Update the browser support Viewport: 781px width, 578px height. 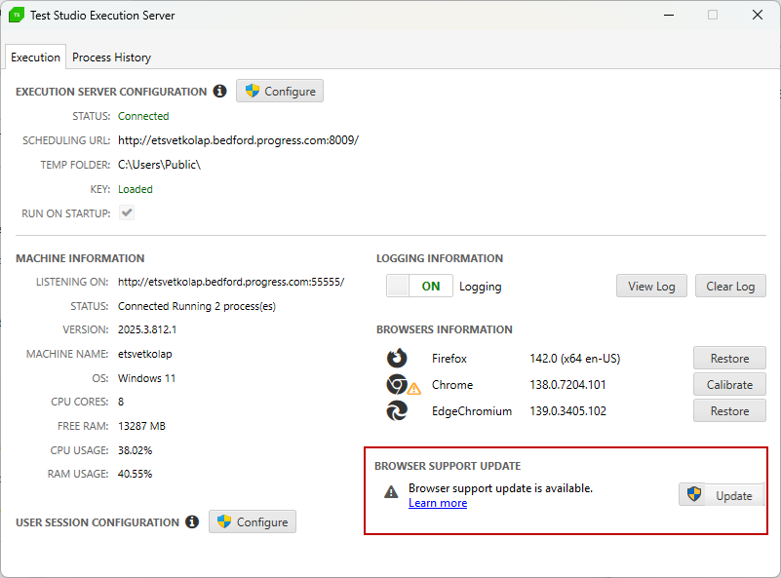click(x=722, y=495)
